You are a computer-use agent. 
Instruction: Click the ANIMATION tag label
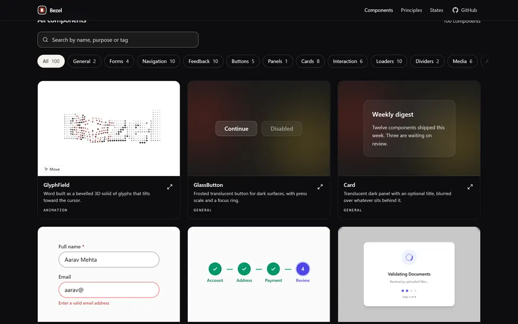55,210
